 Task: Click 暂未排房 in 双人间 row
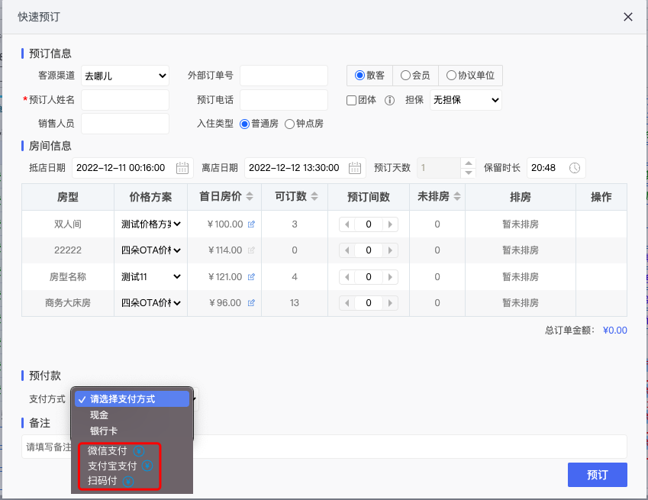521,224
